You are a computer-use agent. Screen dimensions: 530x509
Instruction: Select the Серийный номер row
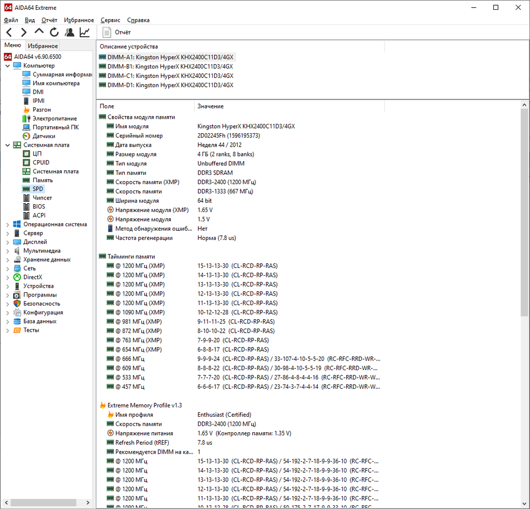[x=240, y=136]
